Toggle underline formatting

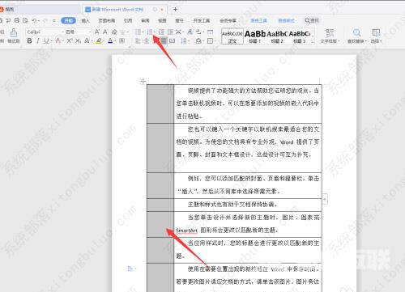(x=46, y=40)
